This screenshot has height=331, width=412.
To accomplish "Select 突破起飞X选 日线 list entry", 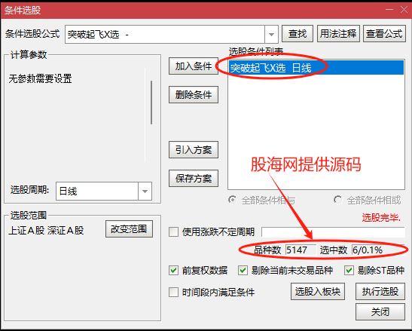I will coord(316,68).
